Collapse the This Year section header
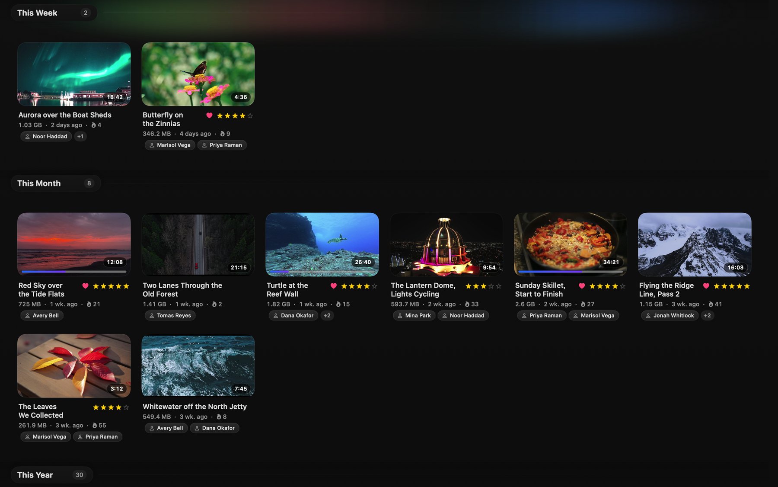778x487 pixels. (x=52, y=475)
